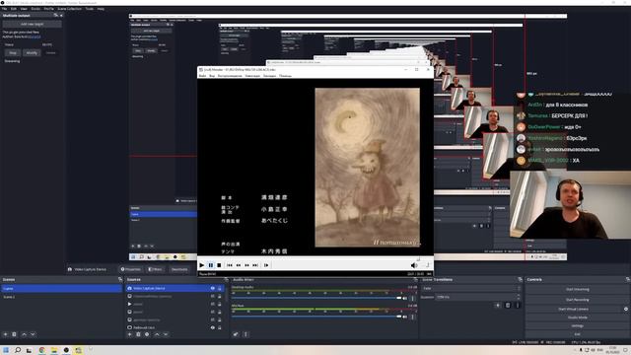
Task: Open Windows Start menu
Action: (6, 350)
